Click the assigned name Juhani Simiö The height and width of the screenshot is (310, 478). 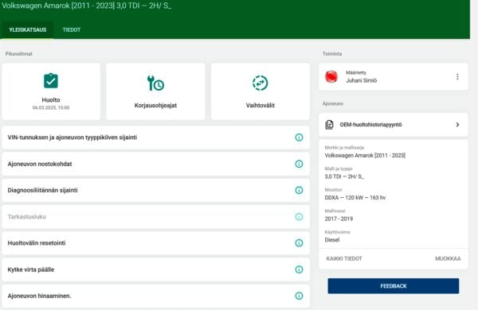click(x=361, y=80)
